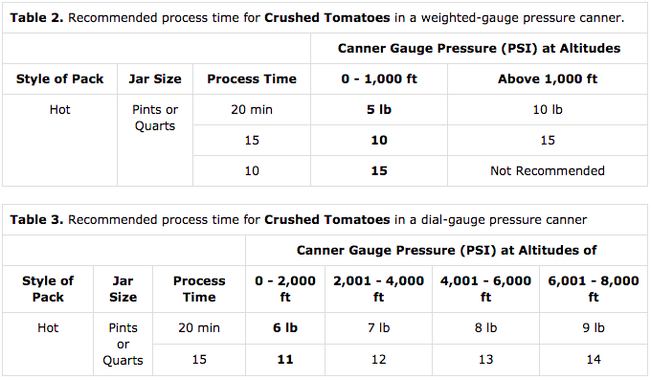Select the 9 lb cell in Table 3
Screen dimensions: 651x380
click(593, 328)
